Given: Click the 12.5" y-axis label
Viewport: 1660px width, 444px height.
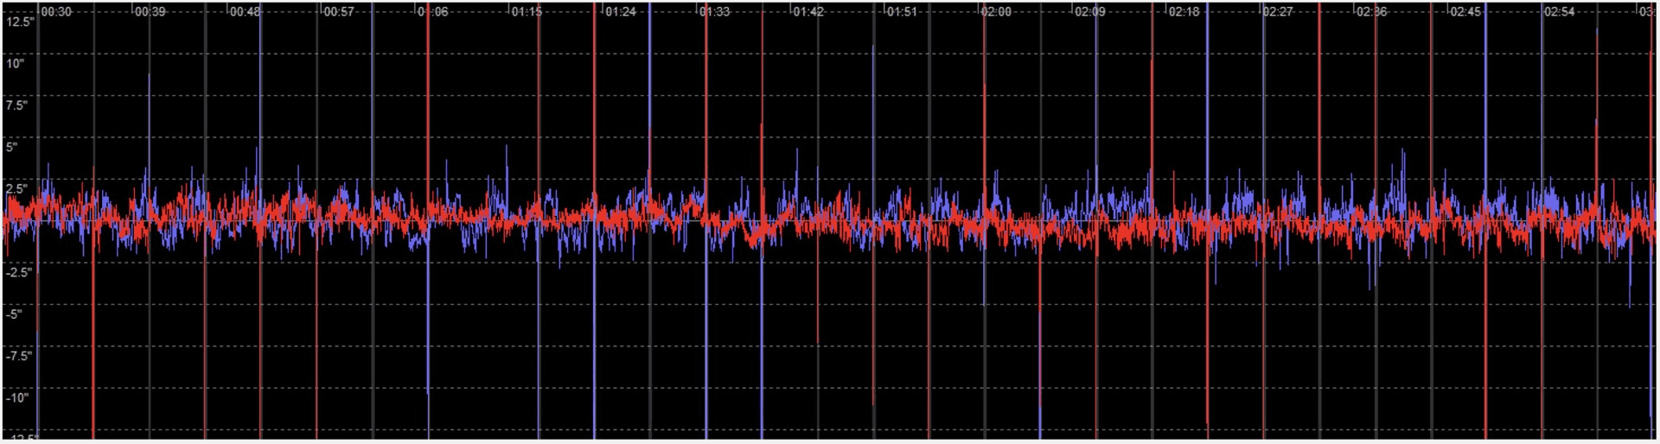Looking at the screenshot, I should point(19,22).
